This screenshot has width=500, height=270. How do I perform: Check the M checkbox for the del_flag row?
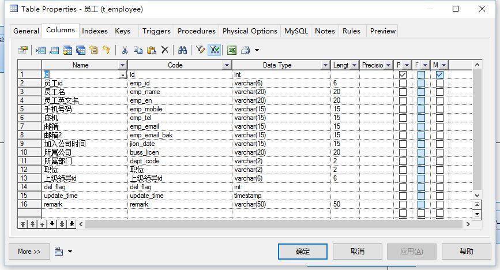click(x=439, y=187)
